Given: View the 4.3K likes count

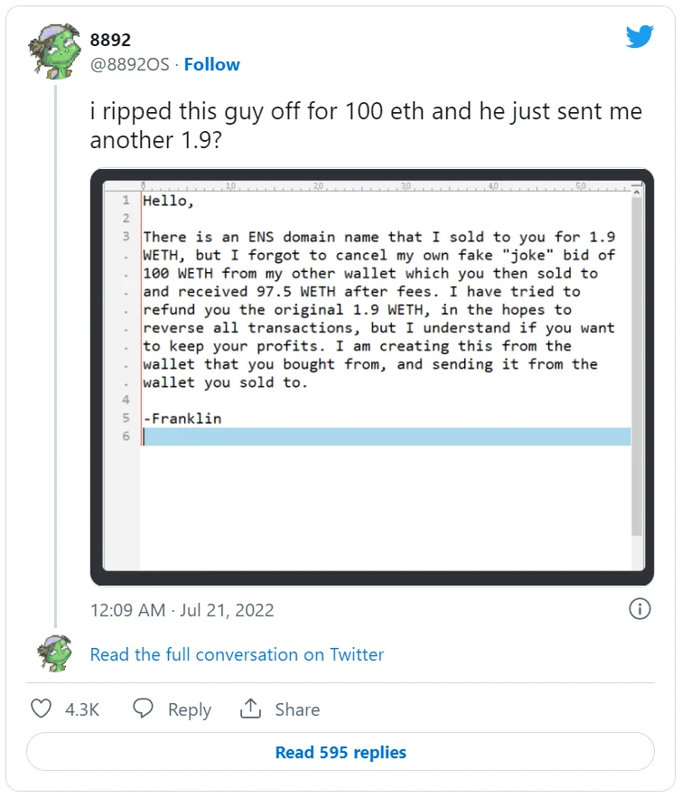Looking at the screenshot, I should pos(82,709).
